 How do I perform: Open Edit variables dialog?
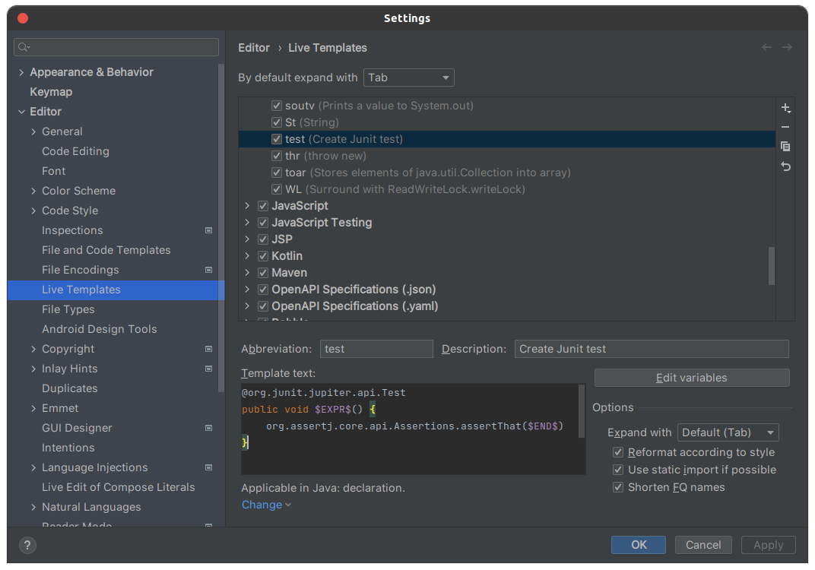tap(691, 378)
